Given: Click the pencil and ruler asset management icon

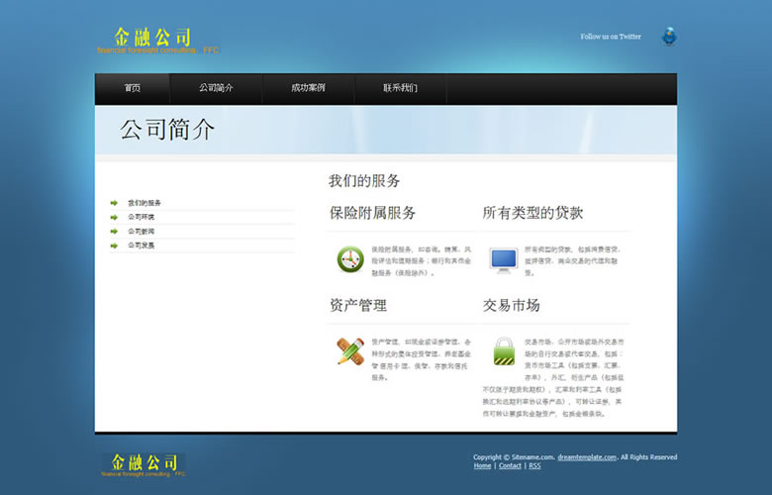Looking at the screenshot, I should 350,351.
